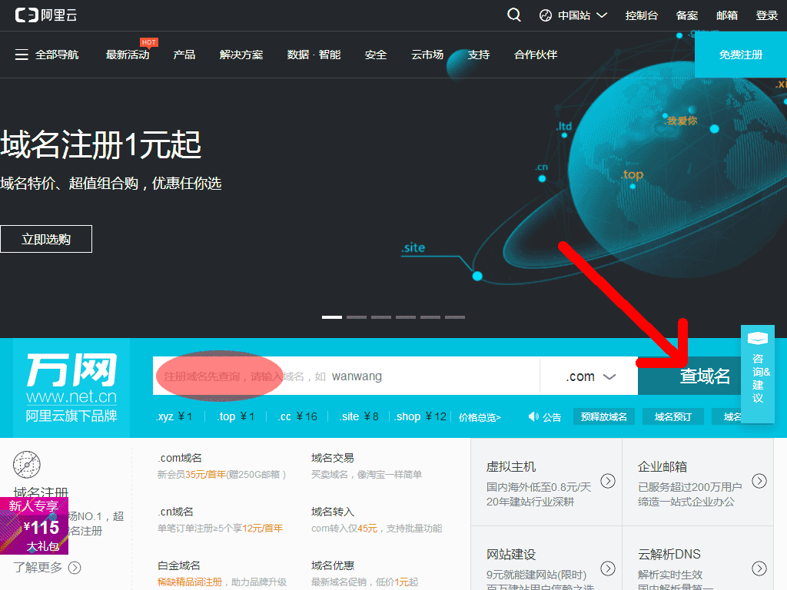This screenshot has width=787, height=590.
Task: Select the second carousel slide indicator
Action: pyautogui.click(x=357, y=317)
